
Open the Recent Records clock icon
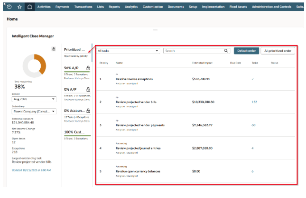[9, 7]
